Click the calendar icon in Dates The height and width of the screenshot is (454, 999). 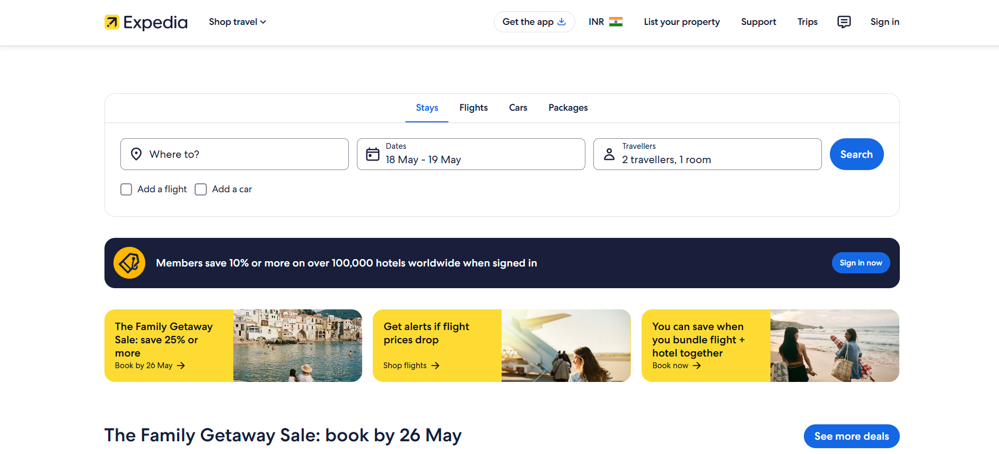click(373, 154)
